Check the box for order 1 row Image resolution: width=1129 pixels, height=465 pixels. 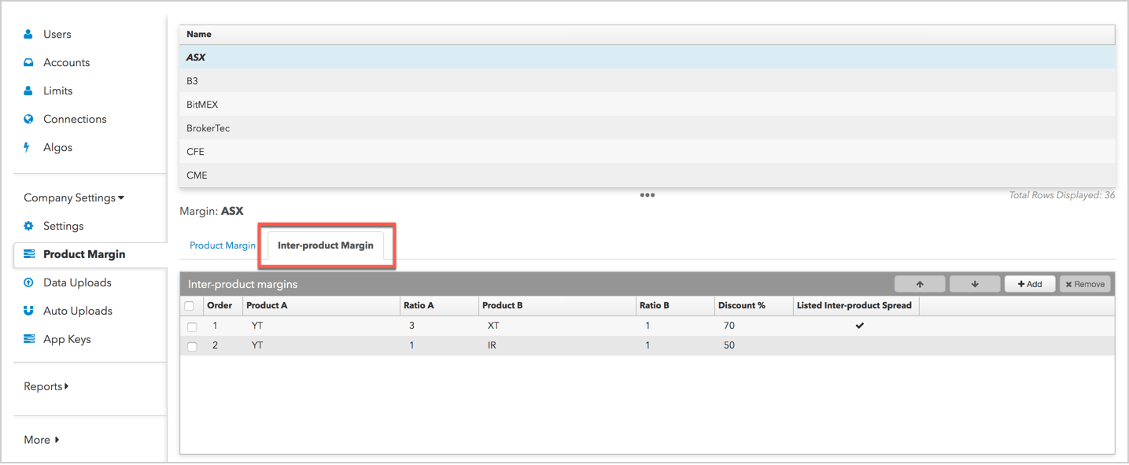(x=192, y=327)
